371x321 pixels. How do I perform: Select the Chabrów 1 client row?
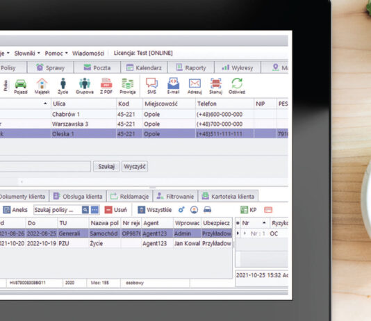click(144, 114)
